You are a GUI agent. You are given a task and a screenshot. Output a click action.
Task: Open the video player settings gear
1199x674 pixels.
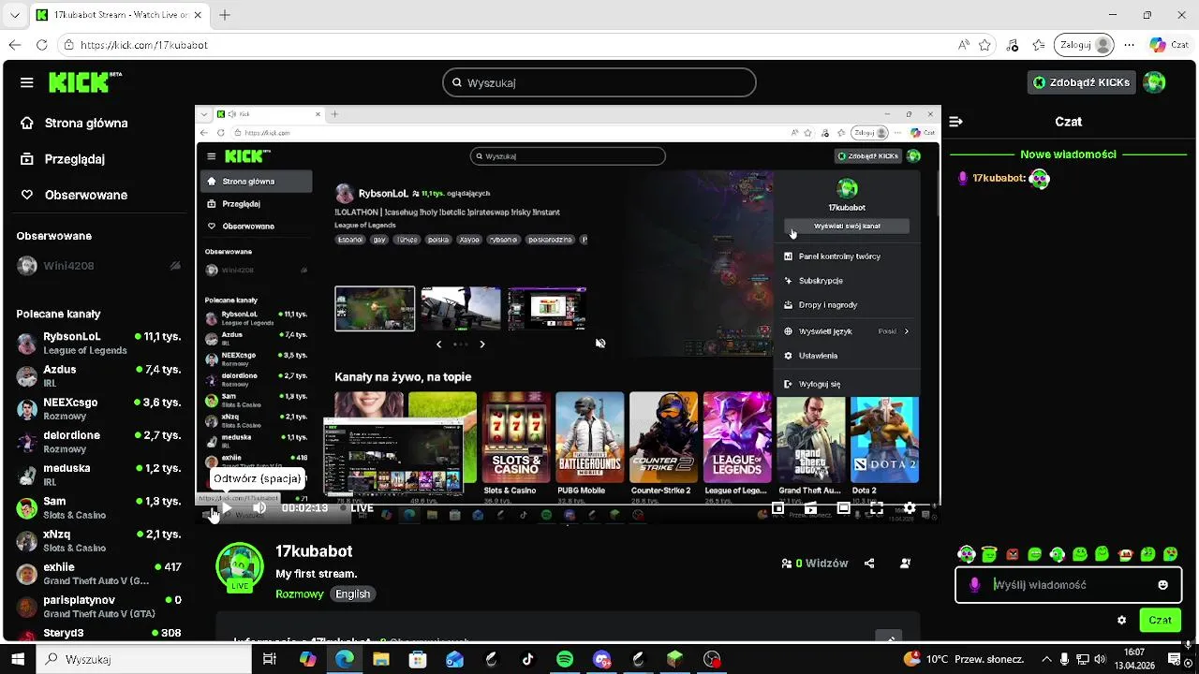pos(909,508)
